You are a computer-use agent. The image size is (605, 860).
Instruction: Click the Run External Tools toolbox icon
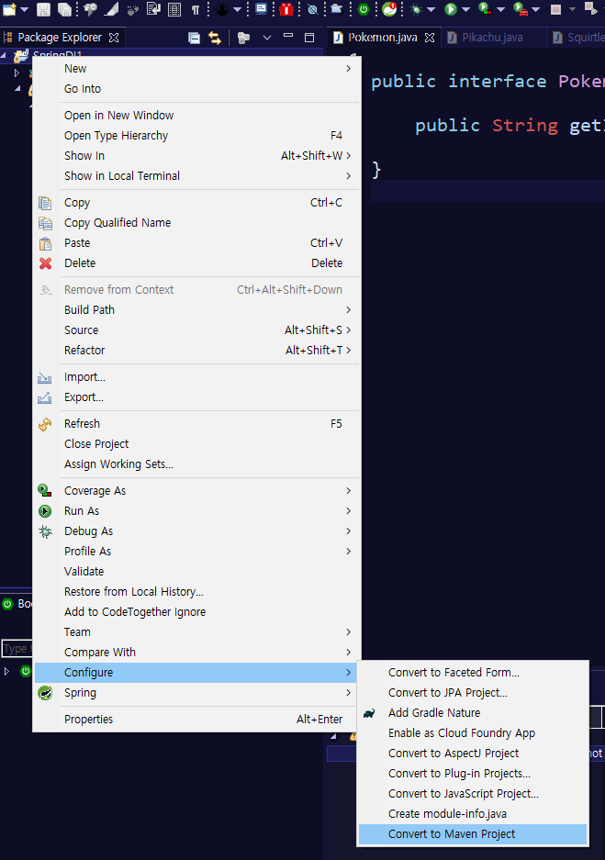(520, 9)
